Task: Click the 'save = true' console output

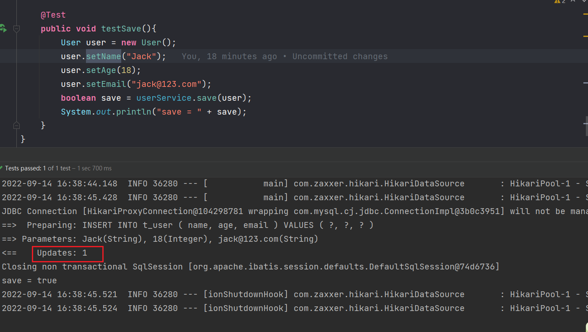Action: tap(29, 280)
